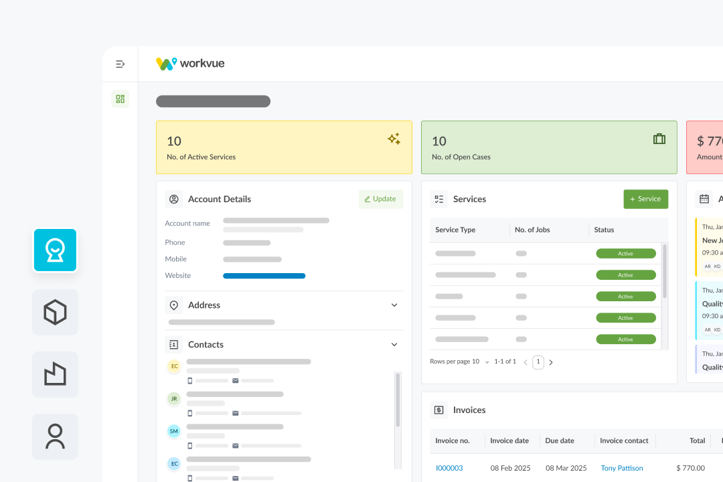Click the list icon beside the Services heading
This screenshot has height=482, width=723.
click(x=439, y=199)
